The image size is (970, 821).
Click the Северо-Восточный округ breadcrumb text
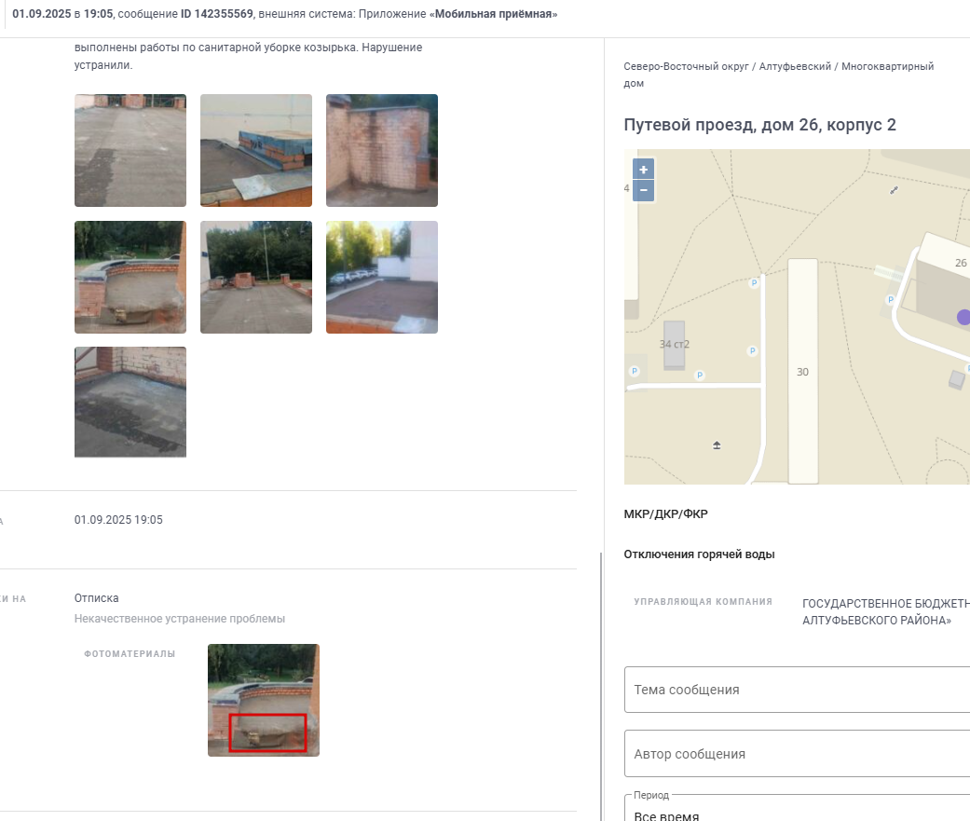686,66
